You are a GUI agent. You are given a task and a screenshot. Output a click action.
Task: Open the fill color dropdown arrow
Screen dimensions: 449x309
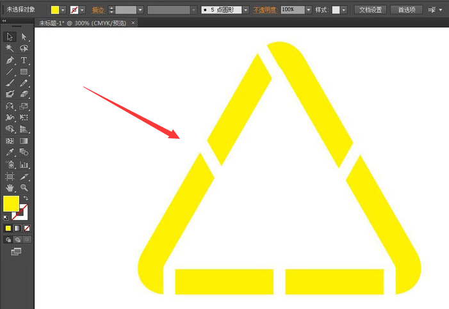[63, 10]
